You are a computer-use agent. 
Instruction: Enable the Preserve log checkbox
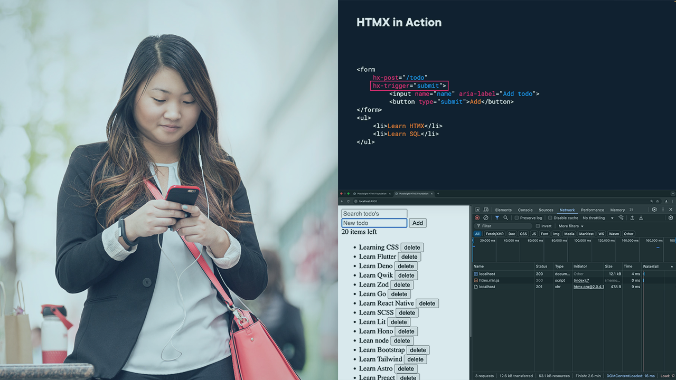tap(517, 218)
